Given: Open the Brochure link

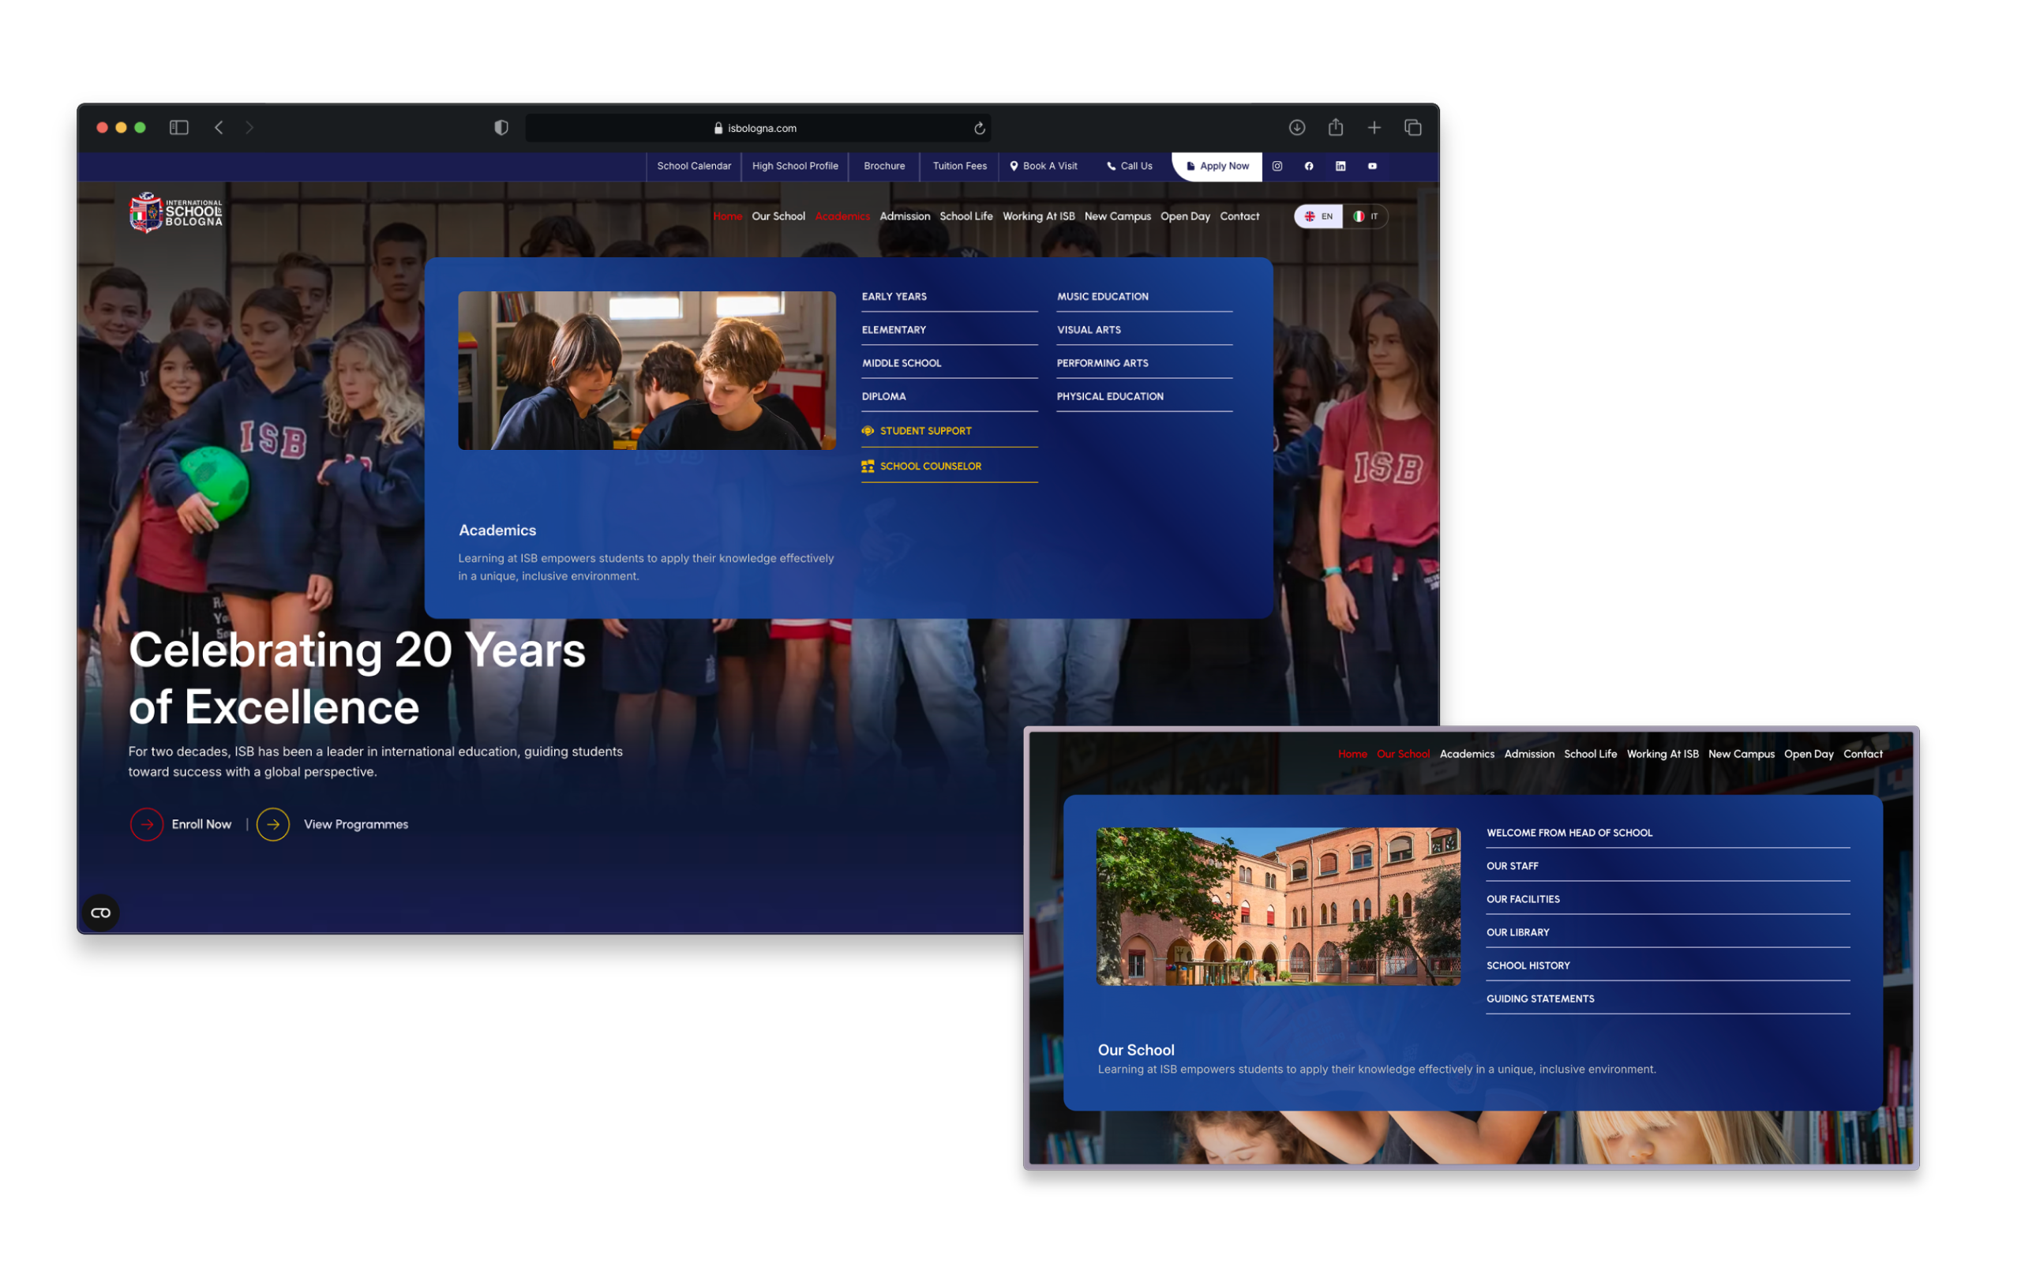Looking at the screenshot, I should (x=884, y=167).
